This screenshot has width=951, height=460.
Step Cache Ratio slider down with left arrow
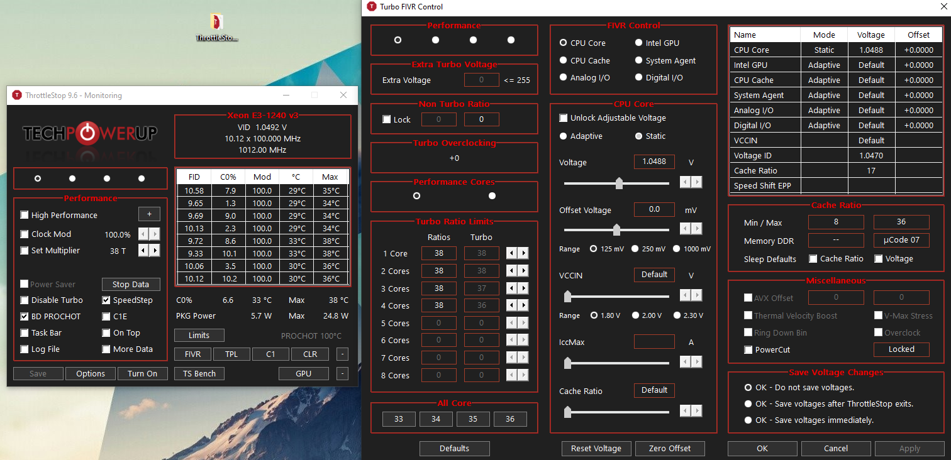pos(685,411)
